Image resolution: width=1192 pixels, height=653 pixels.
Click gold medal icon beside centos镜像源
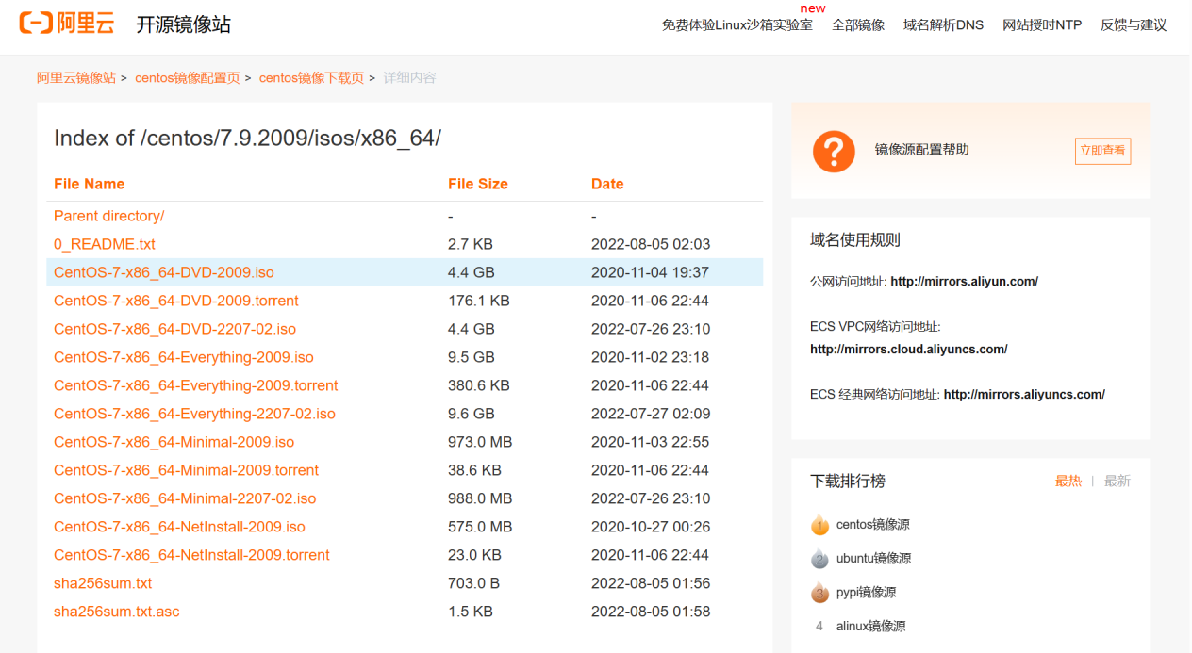point(819,525)
